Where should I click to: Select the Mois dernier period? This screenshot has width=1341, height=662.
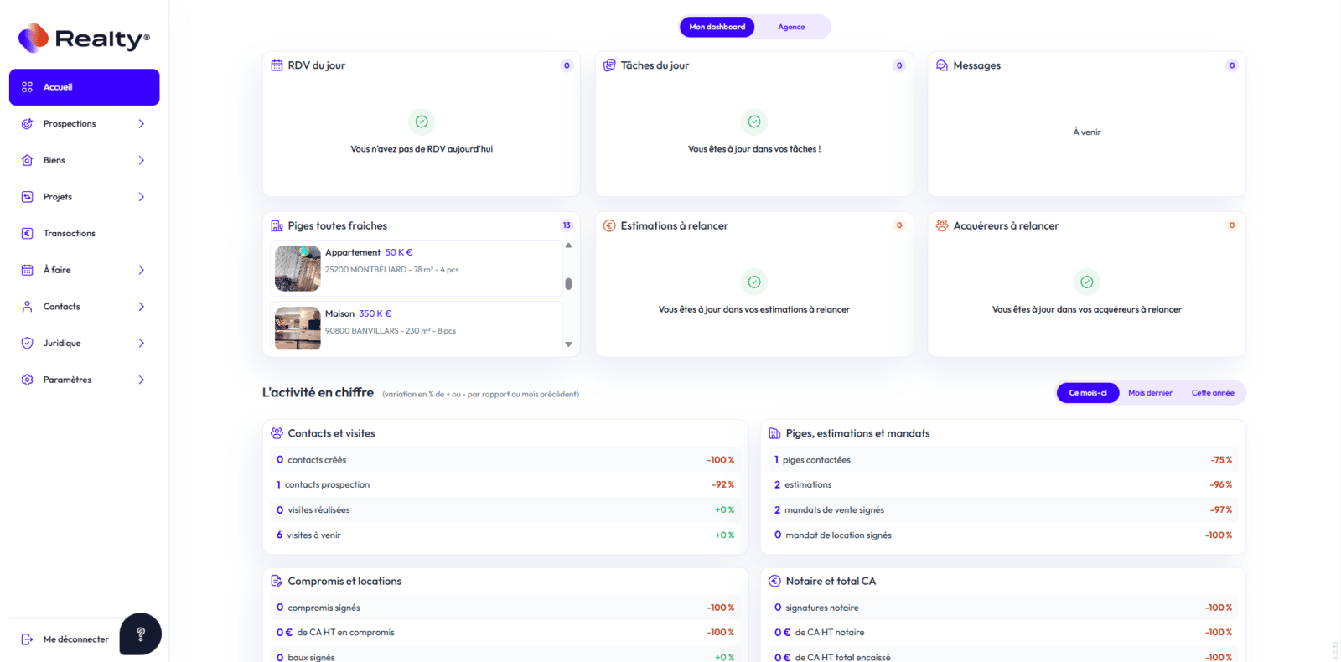(x=1150, y=393)
